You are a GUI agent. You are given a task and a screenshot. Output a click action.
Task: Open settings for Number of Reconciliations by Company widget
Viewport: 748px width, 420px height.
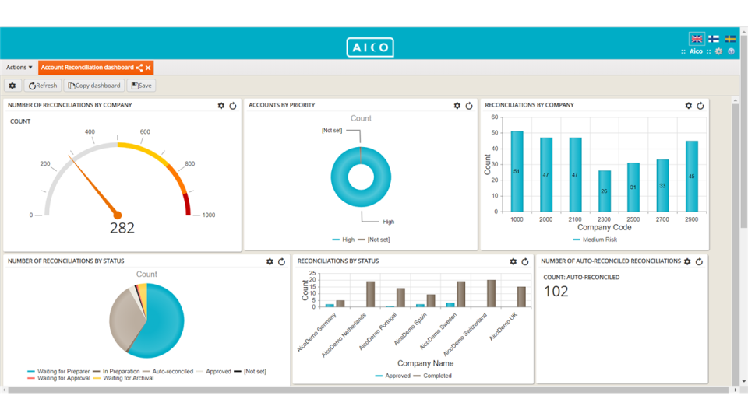coord(221,106)
